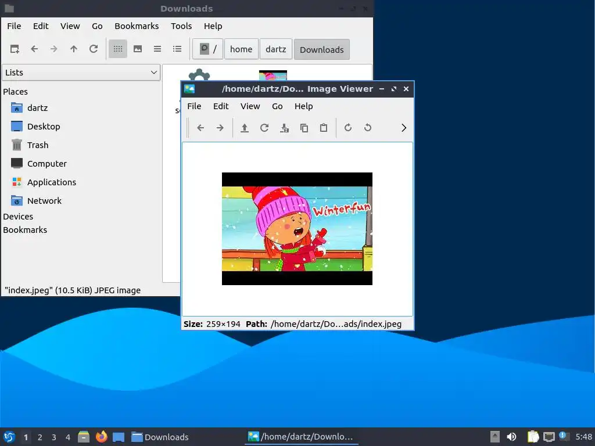Paste from clipboard in Image Viewer

tap(324, 128)
